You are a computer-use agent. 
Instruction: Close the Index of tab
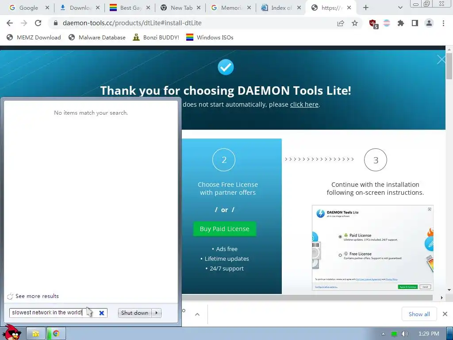(x=299, y=8)
